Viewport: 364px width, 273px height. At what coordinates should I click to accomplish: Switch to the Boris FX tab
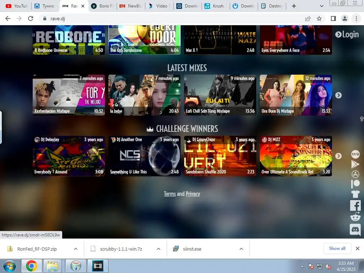102,6
